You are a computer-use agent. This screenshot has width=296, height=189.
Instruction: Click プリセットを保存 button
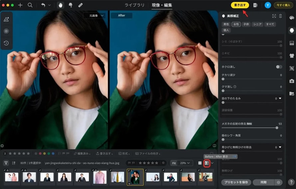[236, 182]
